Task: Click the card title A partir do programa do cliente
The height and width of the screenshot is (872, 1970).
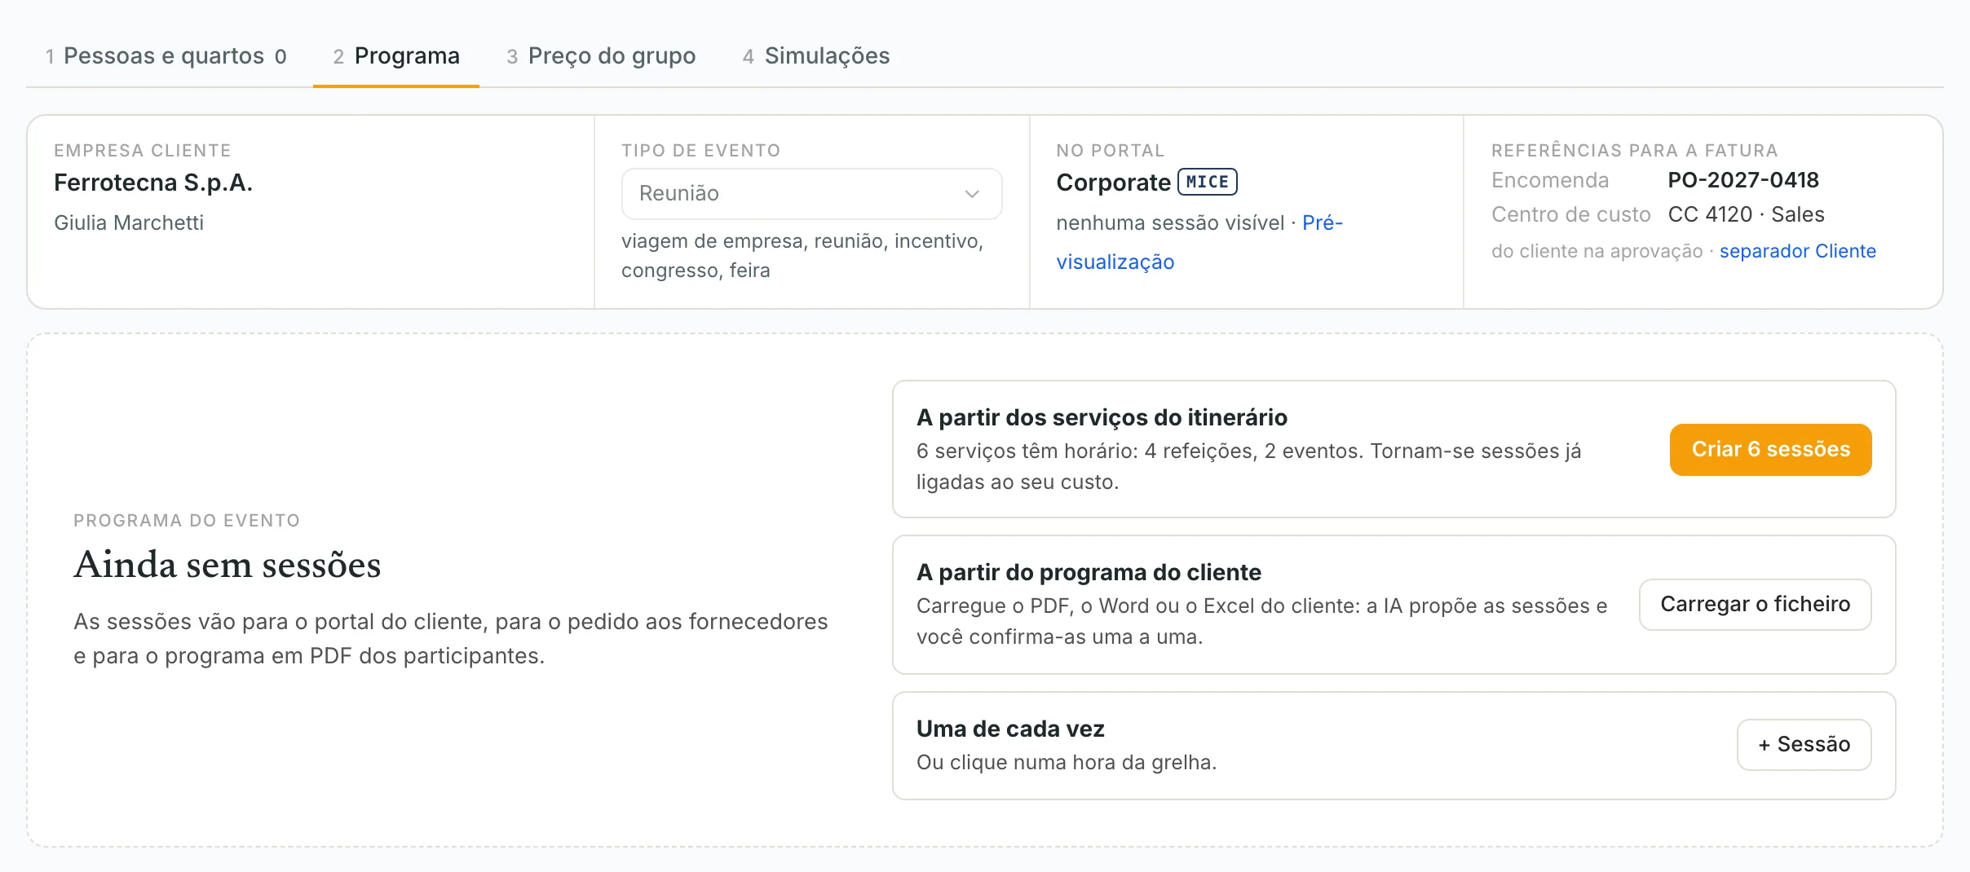Action: (x=1089, y=572)
